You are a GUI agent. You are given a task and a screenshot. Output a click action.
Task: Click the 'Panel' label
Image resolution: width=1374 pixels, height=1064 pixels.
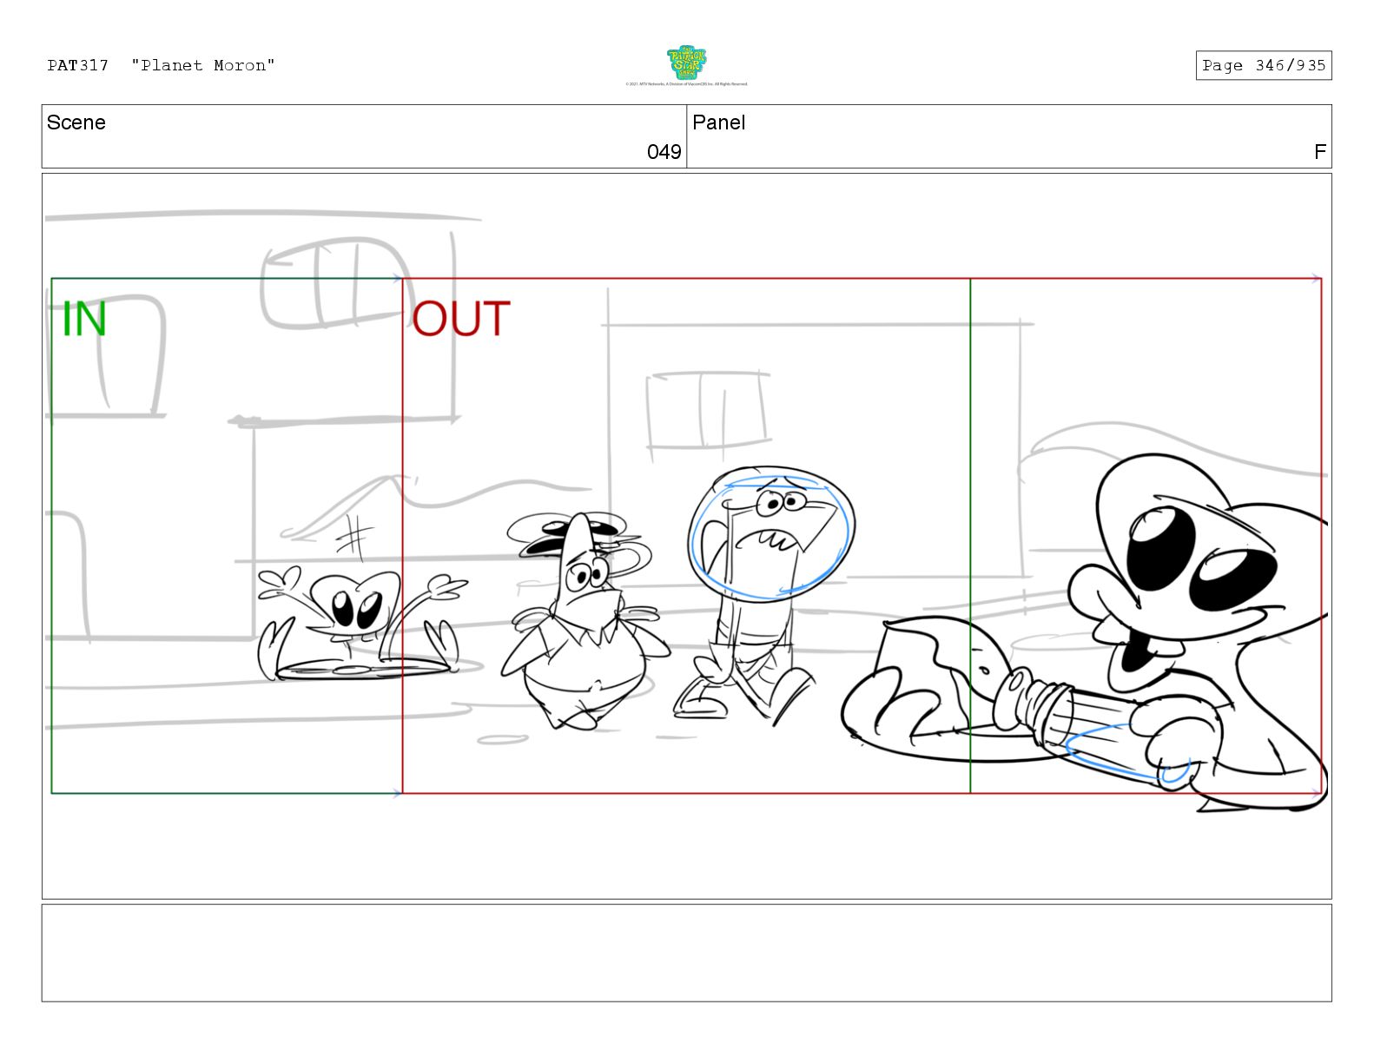pos(719,122)
